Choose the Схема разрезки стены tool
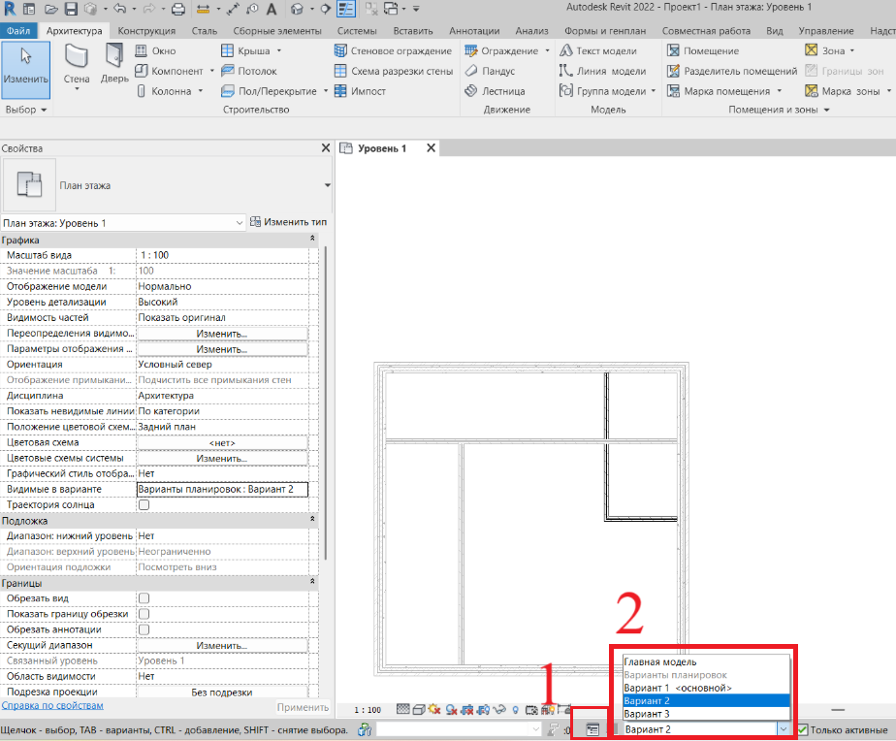Screen dimensions: 896x741 click(394, 71)
